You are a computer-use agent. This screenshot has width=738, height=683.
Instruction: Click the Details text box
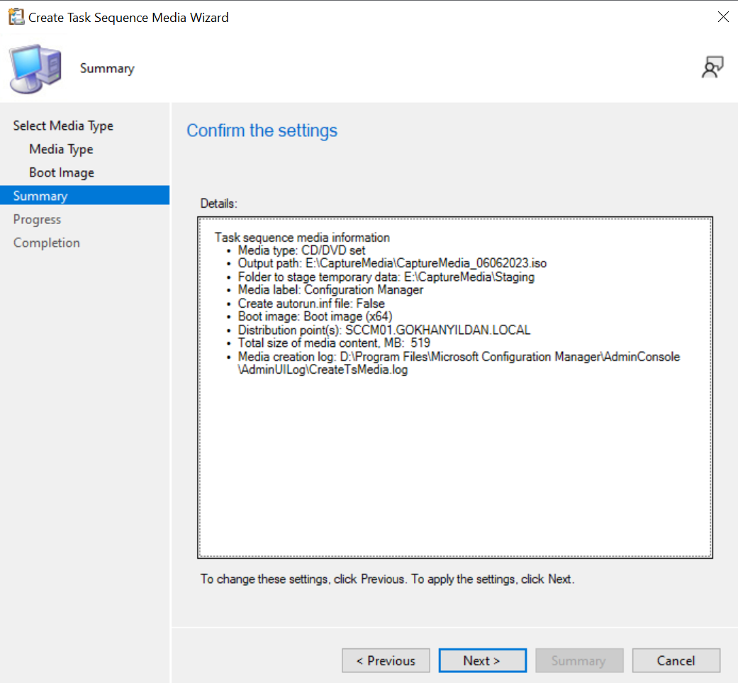click(455, 388)
